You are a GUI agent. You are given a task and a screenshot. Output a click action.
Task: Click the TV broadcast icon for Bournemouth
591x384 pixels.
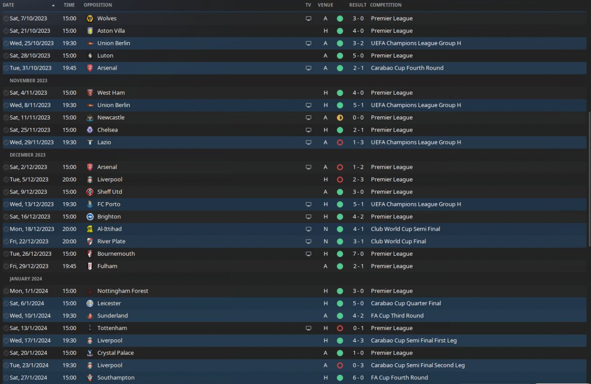[x=308, y=254]
